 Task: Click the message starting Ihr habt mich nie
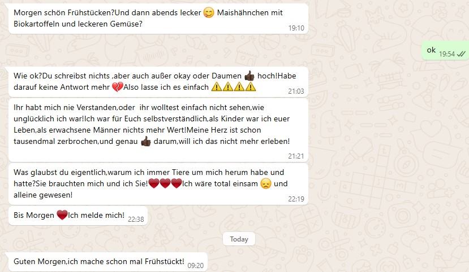click(x=158, y=130)
